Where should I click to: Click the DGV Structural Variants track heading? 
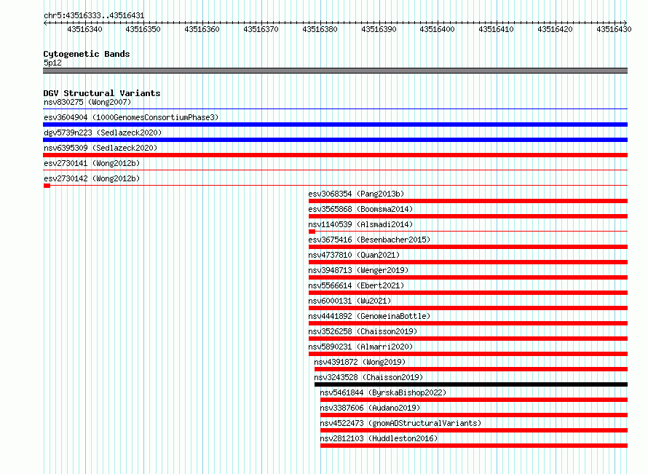pos(102,93)
